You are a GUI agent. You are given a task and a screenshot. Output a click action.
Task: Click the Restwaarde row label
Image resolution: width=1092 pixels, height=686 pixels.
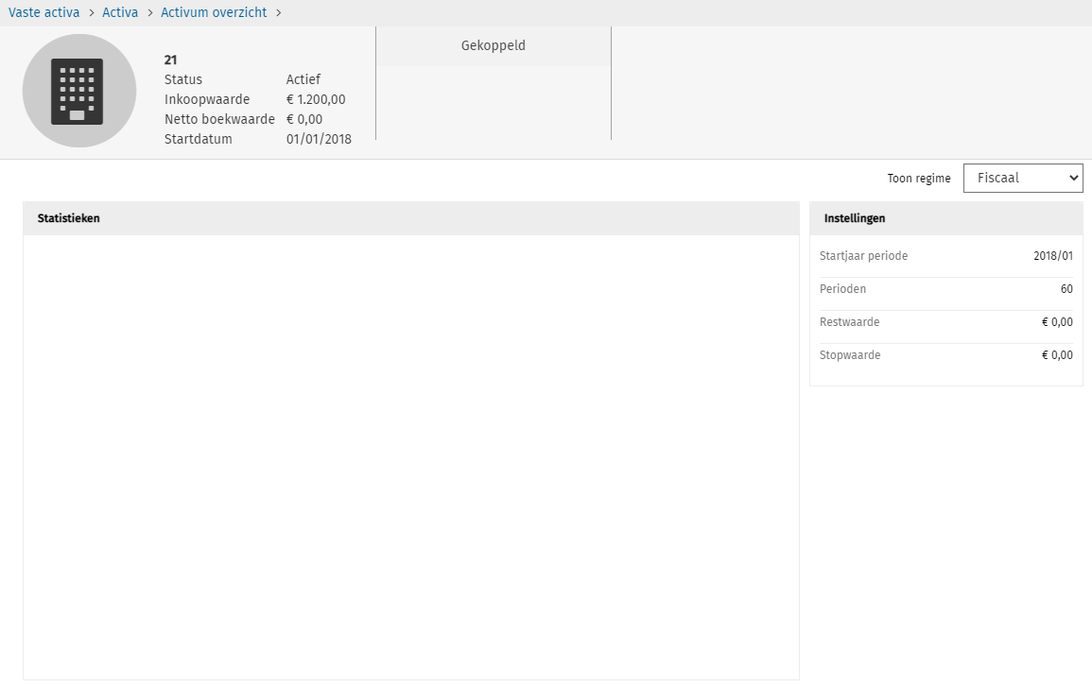tap(849, 322)
